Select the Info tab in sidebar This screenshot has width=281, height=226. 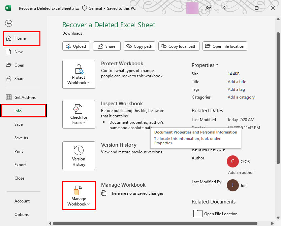tap(24, 111)
